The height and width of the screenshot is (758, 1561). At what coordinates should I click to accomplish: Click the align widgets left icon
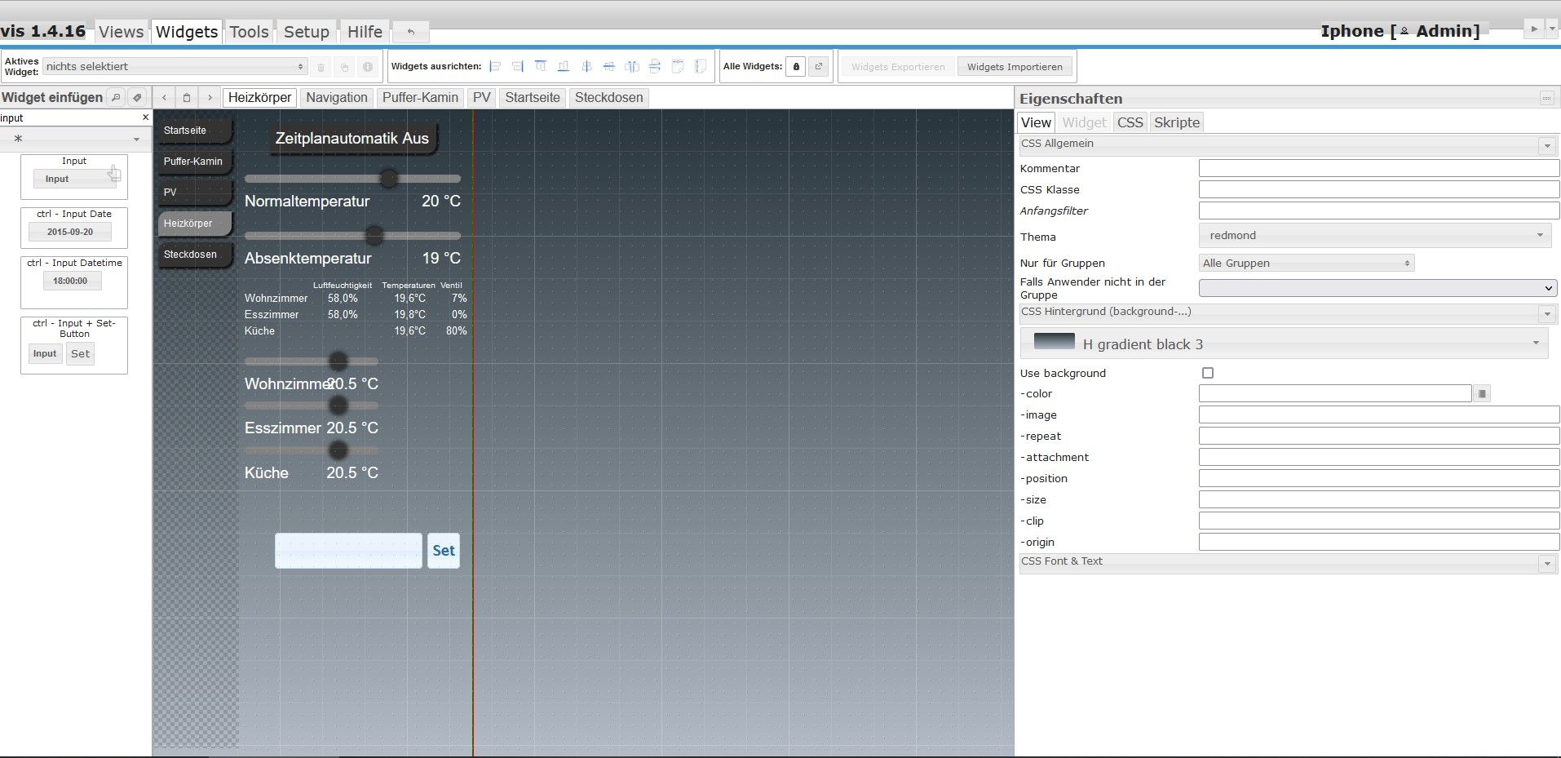pos(495,67)
